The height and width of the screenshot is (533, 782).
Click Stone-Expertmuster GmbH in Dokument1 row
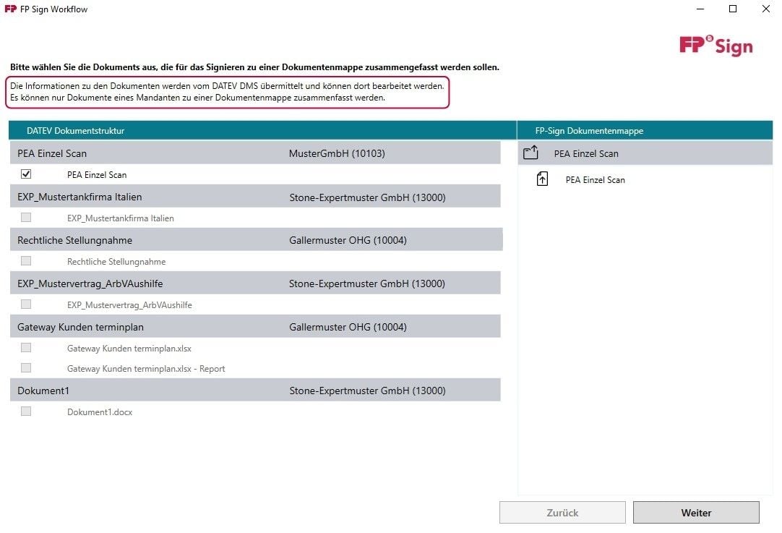point(368,391)
